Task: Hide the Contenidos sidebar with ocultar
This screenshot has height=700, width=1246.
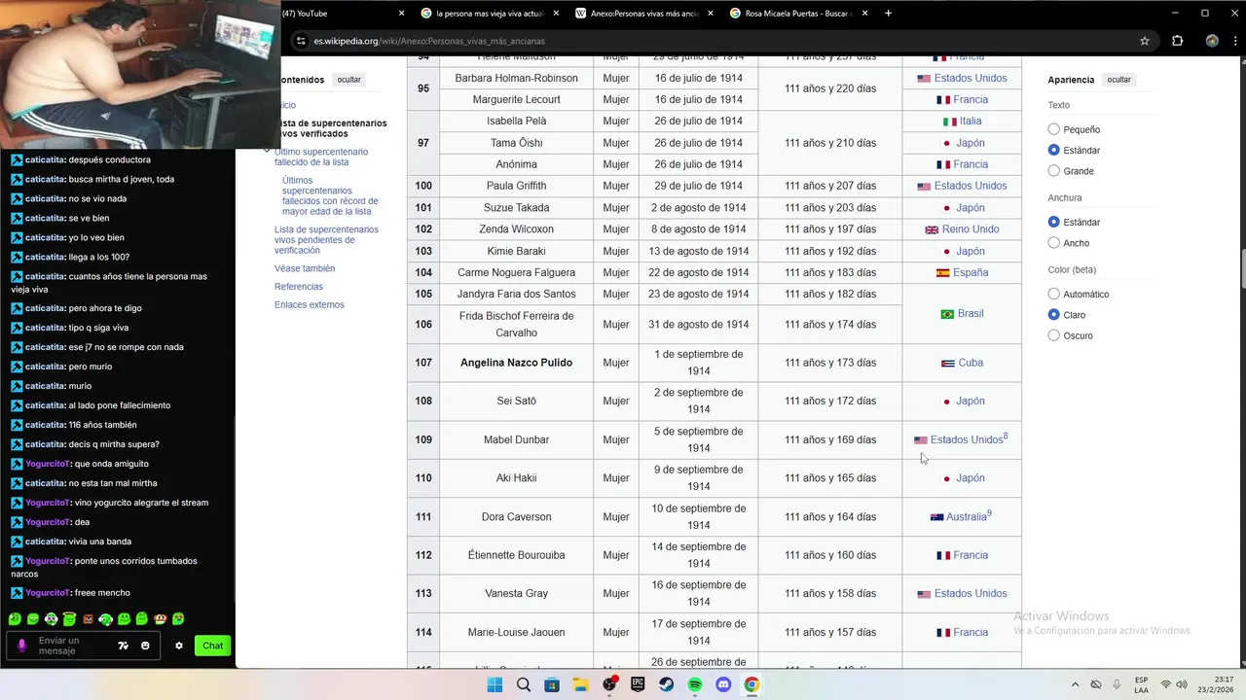Action: tap(348, 80)
